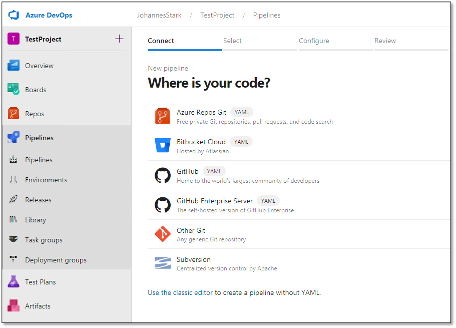Choose Bitbucket Cloud as code source

[299, 146]
